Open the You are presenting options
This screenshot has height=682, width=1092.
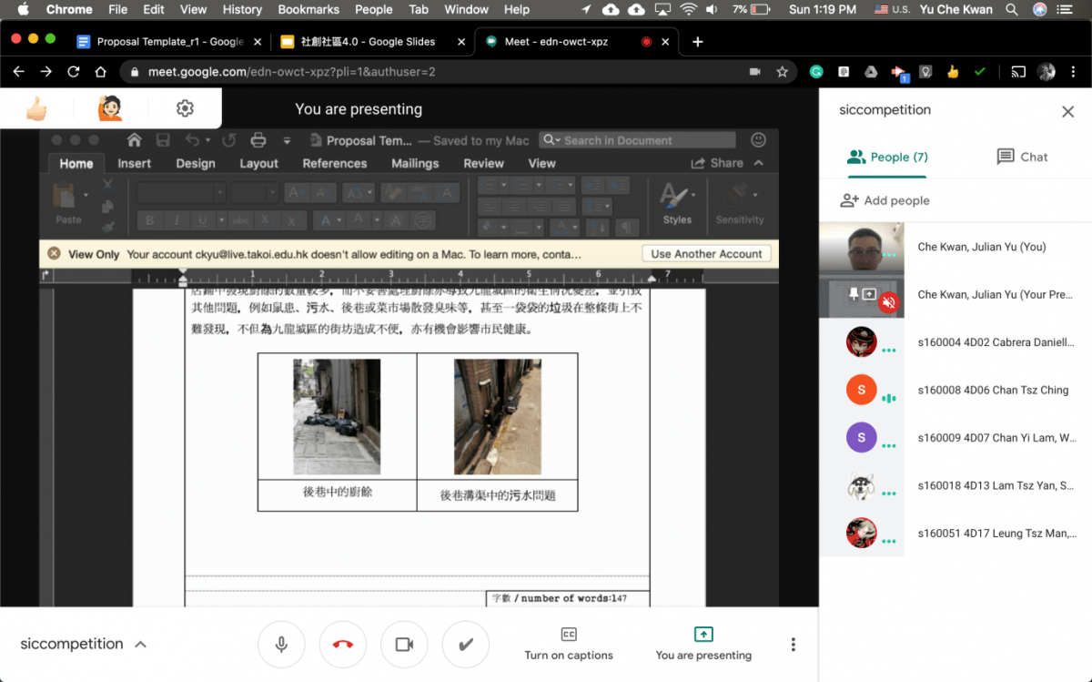pos(703,644)
